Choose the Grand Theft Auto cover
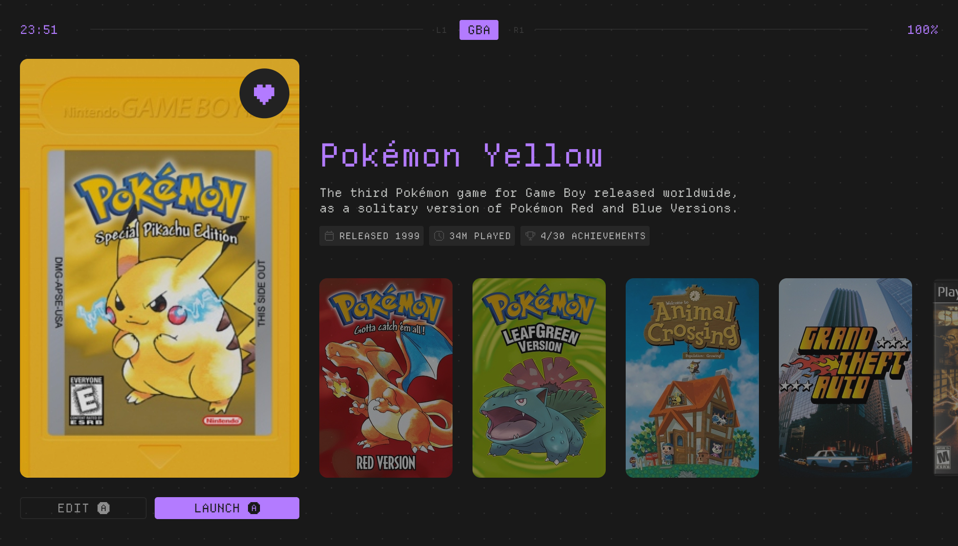Image resolution: width=958 pixels, height=546 pixels. pos(845,378)
